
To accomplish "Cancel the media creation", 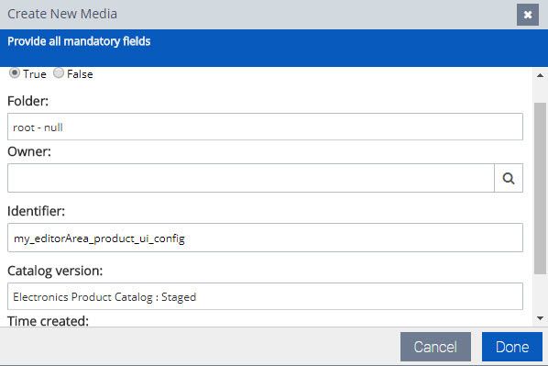I will click(x=435, y=347).
